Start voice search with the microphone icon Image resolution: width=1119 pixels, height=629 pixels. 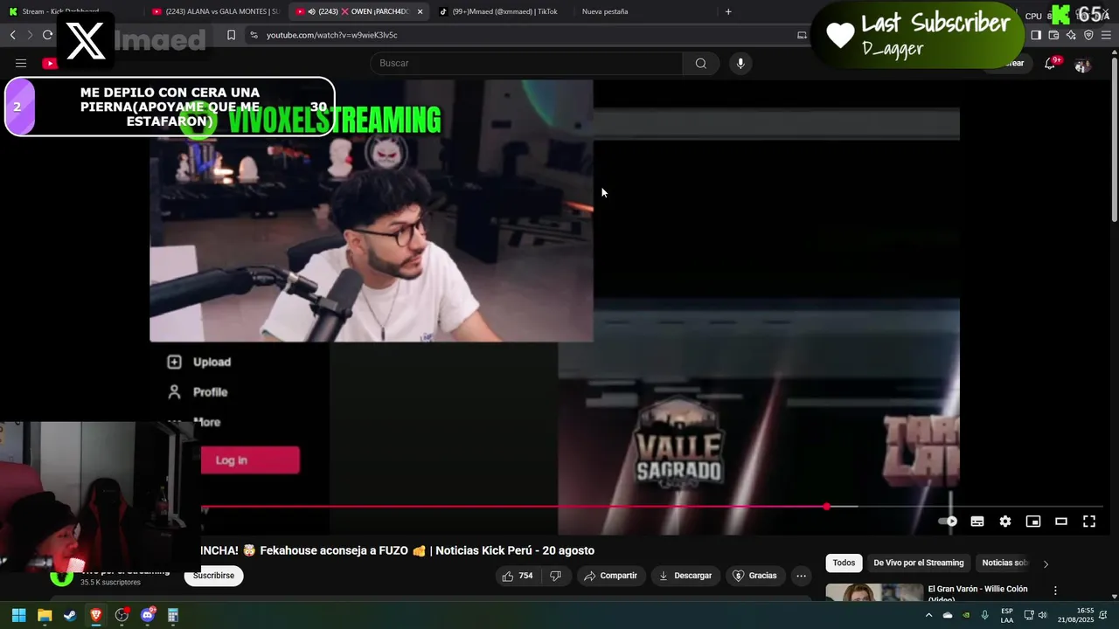(x=740, y=63)
